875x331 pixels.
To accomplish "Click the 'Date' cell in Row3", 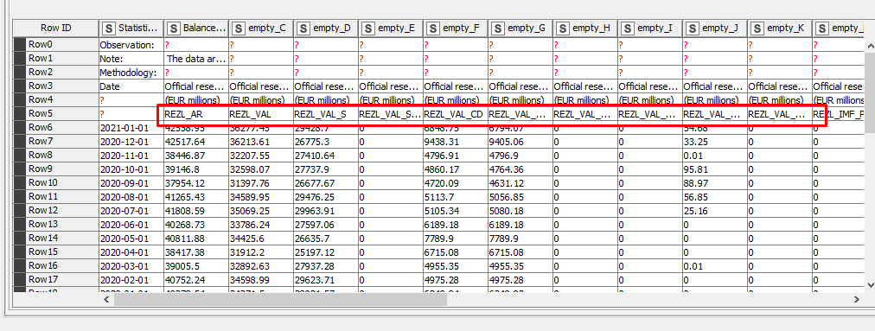I will 131,86.
